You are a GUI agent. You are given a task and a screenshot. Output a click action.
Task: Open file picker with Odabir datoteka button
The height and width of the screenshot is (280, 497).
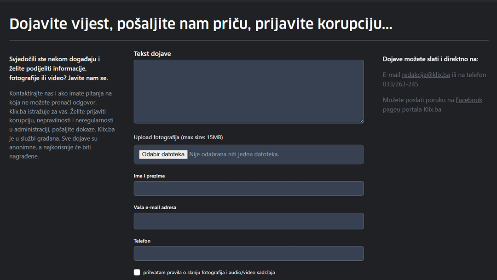[163, 154]
